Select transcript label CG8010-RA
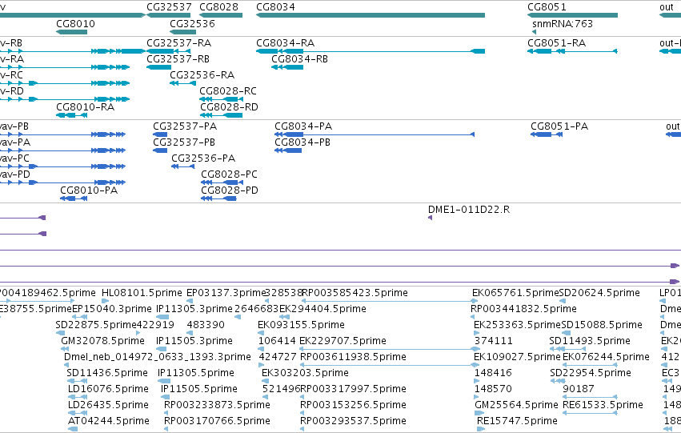Image resolution: width=681 pixels, height=433 pixels. (x=85, y=106)
